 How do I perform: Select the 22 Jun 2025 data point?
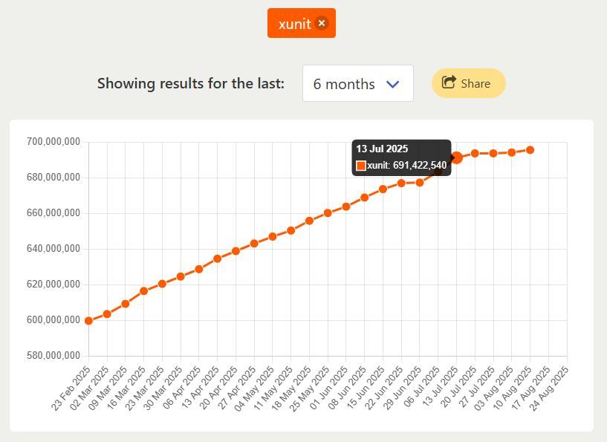pyautogui.click(x=401, y=183)
